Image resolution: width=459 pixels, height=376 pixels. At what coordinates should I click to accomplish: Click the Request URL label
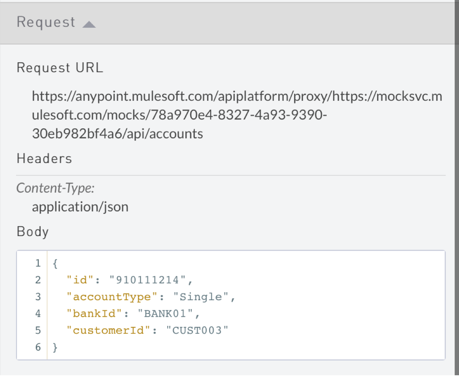tap(60, 68)
